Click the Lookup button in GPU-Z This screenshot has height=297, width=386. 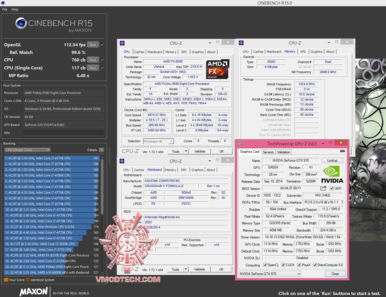(332, 160)
